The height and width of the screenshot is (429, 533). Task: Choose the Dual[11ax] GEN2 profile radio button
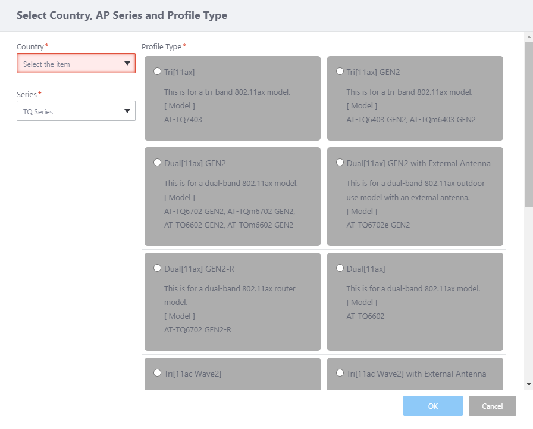157,163
